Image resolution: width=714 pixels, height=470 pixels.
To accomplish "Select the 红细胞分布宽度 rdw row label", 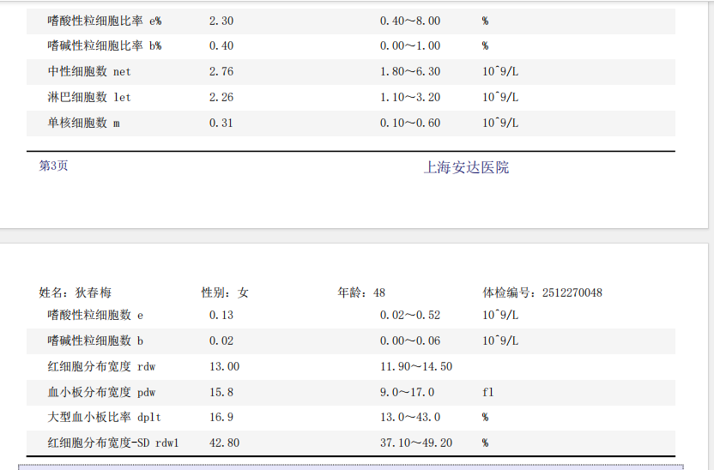I will (101, 367).
